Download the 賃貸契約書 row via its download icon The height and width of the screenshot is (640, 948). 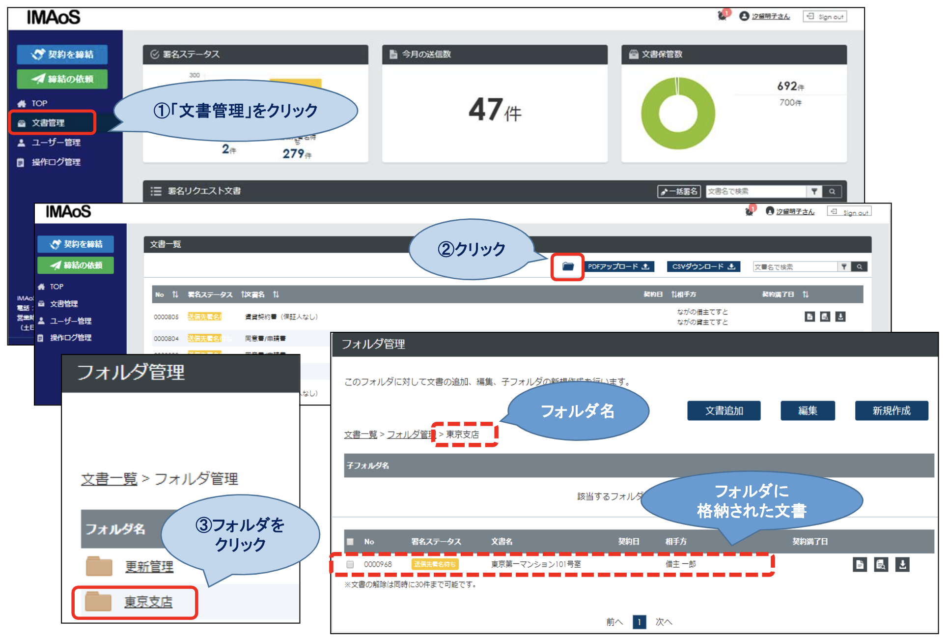pyautogui.click(x=841, y=317)
